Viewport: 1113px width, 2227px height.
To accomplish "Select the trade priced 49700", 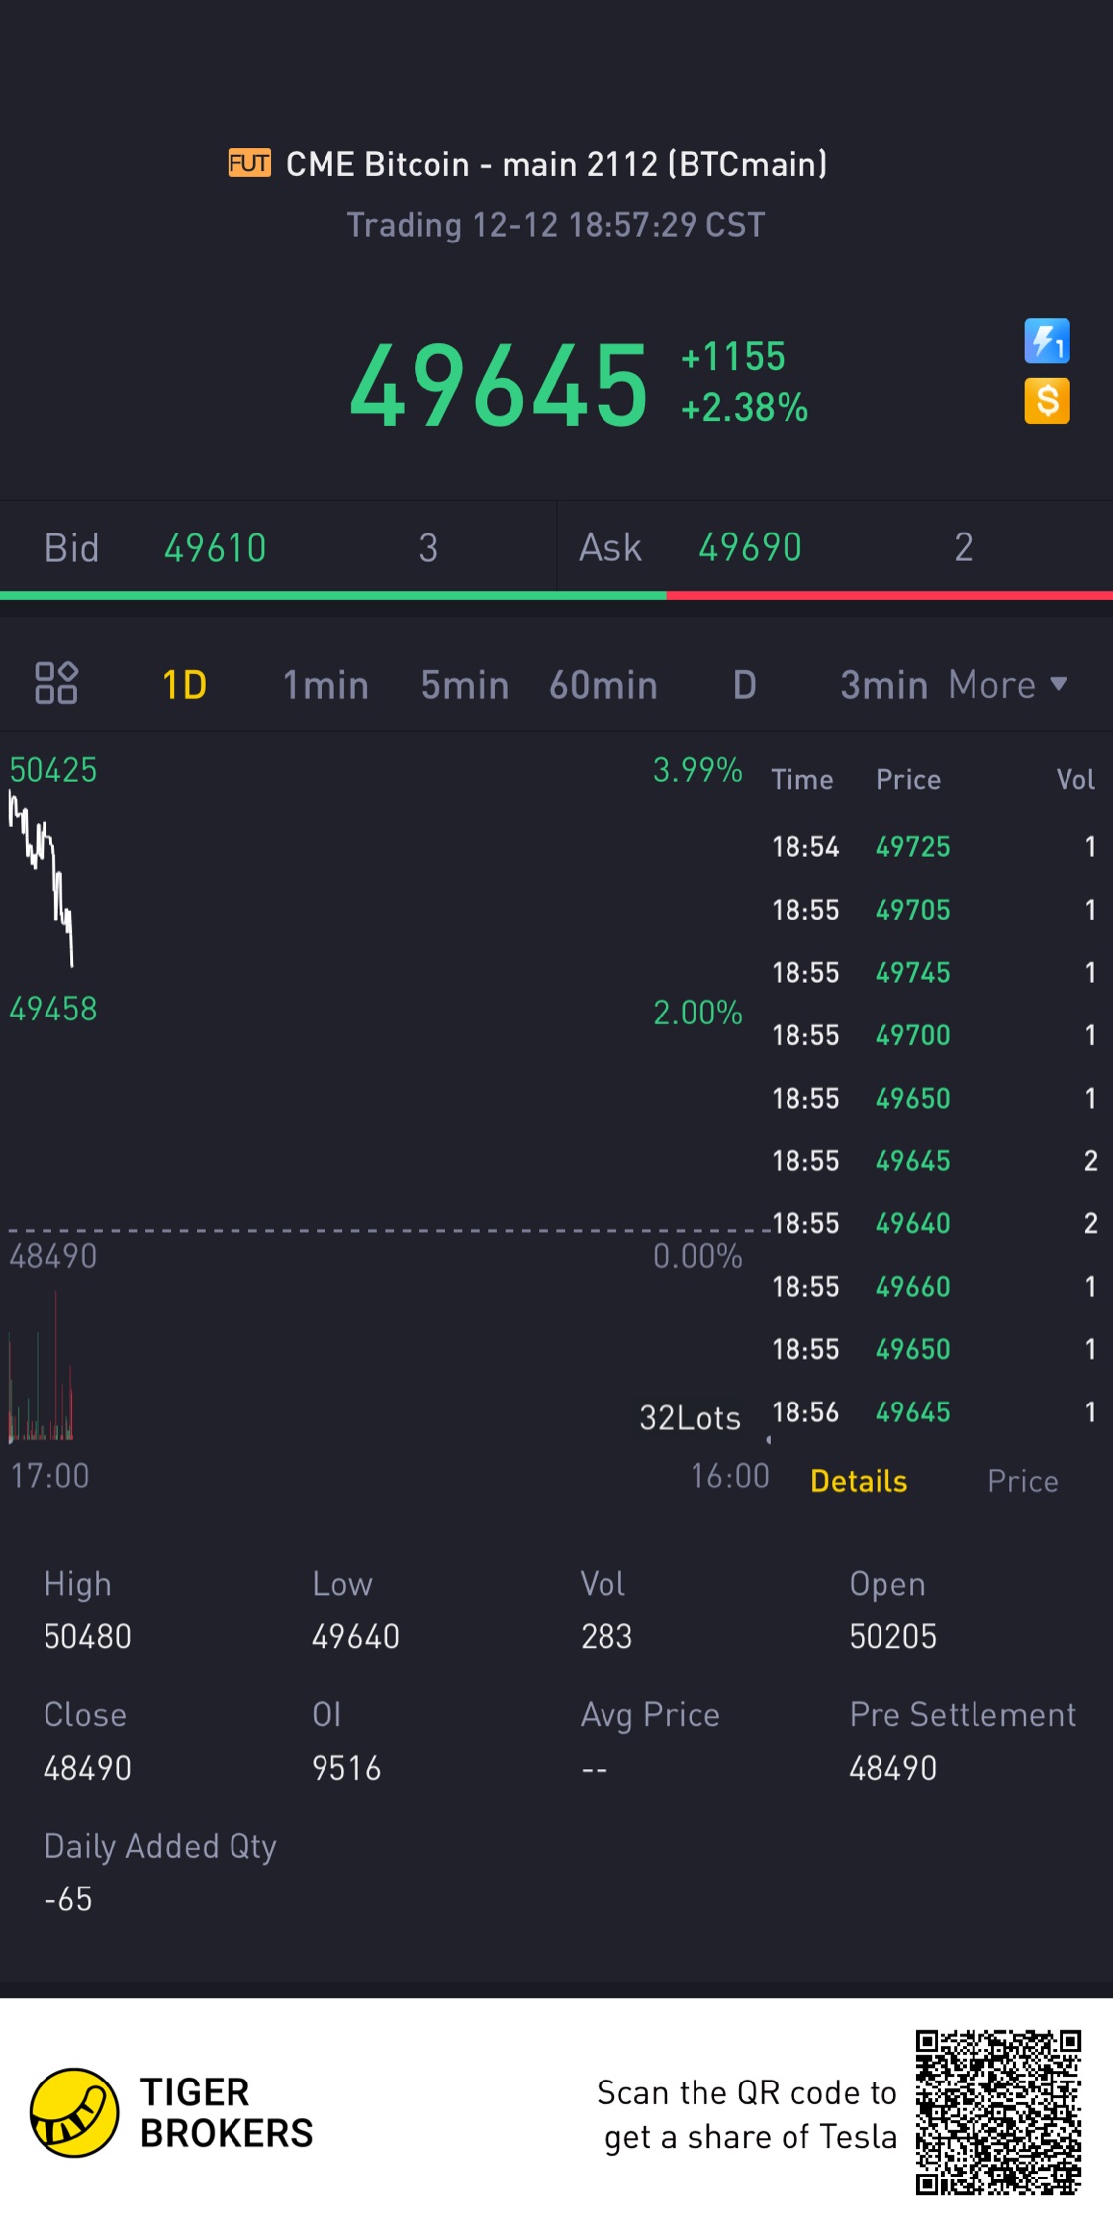I will 933,1035.
